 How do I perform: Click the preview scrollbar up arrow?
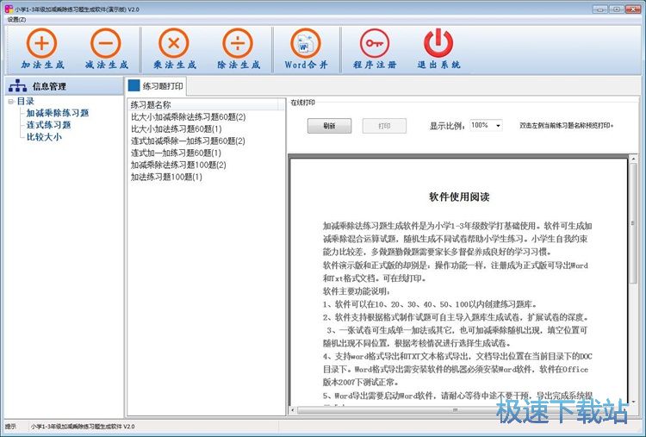click(x=633, y=159)
